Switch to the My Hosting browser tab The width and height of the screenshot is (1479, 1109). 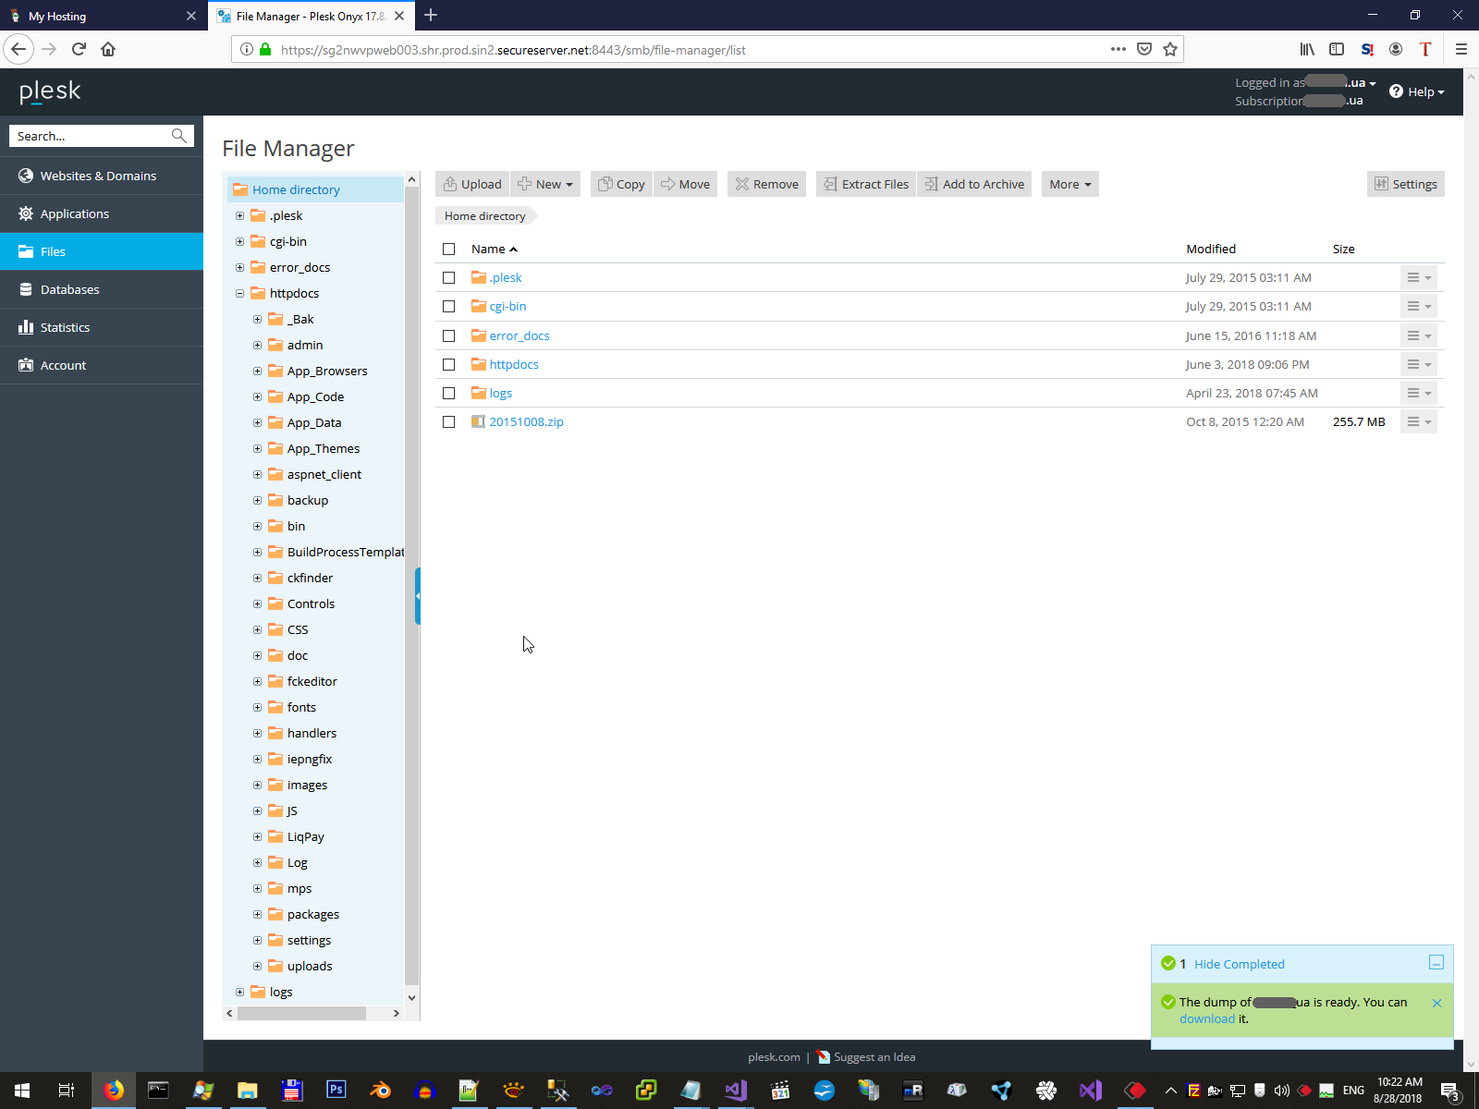(x=102, y=16)
